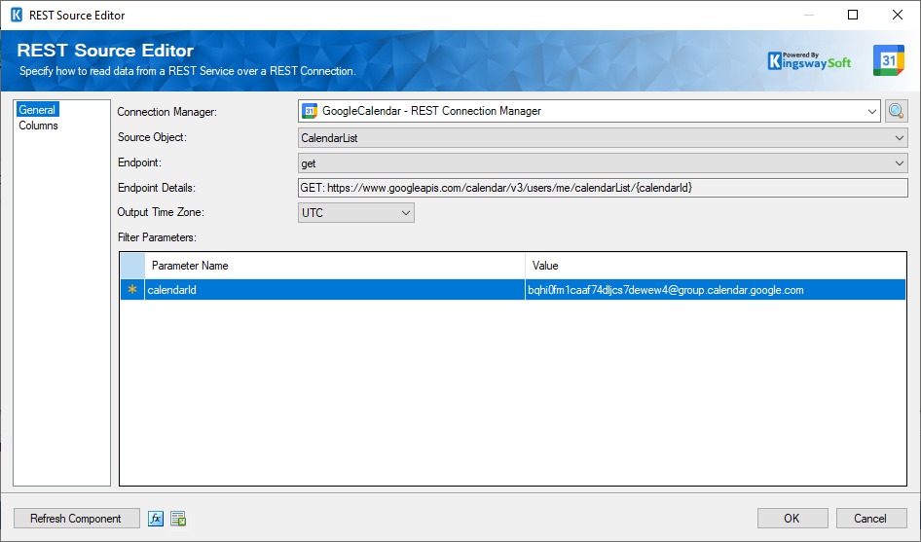Click the Google Calendar logo in header
The image size is (921, 542).
click(889, 60)
